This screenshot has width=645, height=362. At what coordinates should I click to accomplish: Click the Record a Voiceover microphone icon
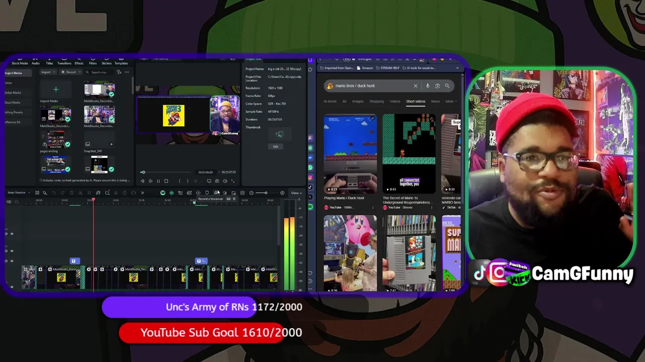(x=216, y=193)
